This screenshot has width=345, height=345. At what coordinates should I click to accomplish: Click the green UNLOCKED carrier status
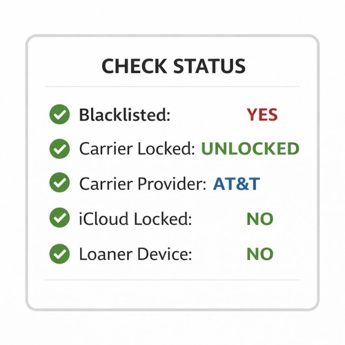(250, 148)
